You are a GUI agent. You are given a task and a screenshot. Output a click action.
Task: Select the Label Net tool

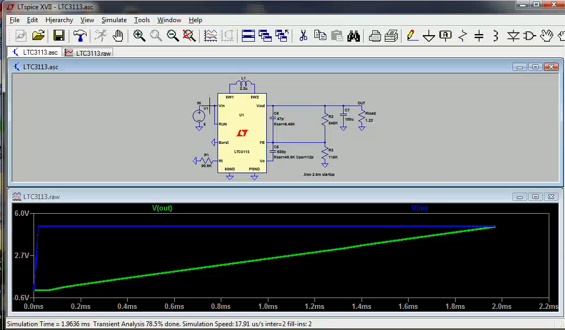coord(446,36)
